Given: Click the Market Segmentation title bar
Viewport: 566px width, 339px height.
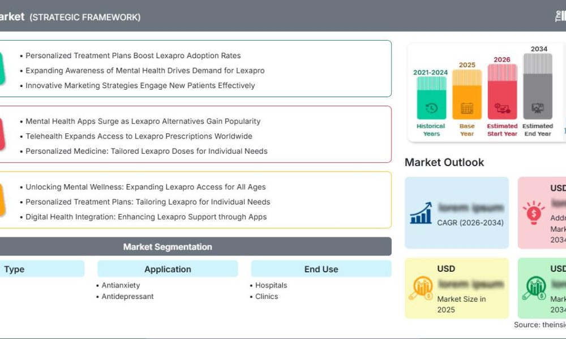Looking at the screenshot, I should (x=168, y=247).
